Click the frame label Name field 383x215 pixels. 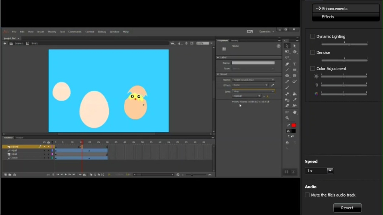point(253,63)
